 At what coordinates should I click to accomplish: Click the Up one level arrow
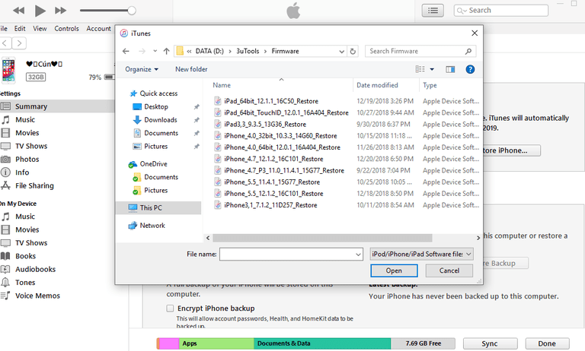pos(166,52)
